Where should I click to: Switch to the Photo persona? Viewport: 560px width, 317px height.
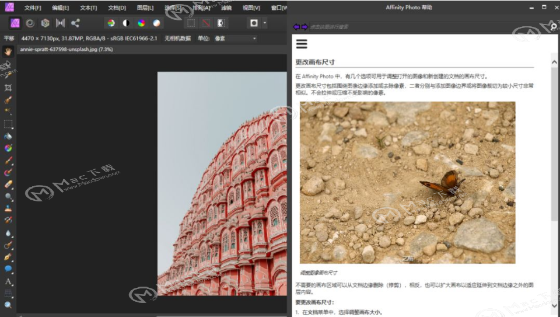coord(15,23)
